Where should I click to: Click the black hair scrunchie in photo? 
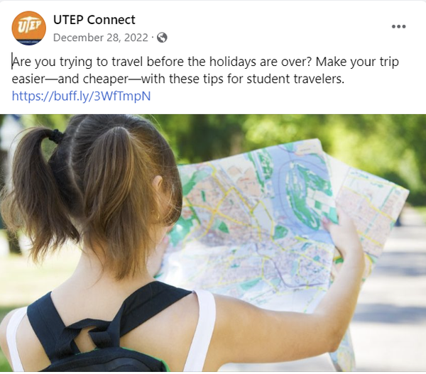(56, 136)
